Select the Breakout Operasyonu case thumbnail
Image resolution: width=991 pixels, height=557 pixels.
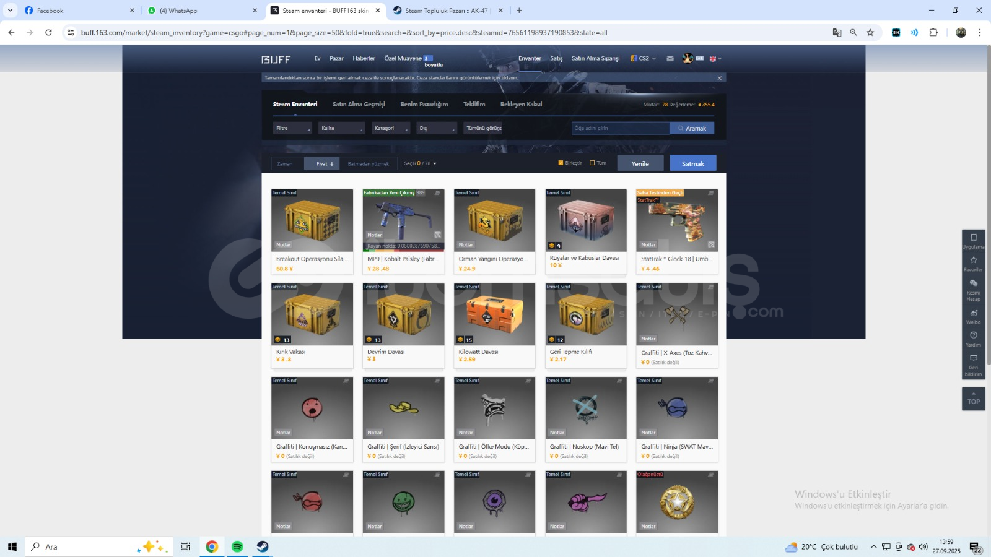point(312,220)
